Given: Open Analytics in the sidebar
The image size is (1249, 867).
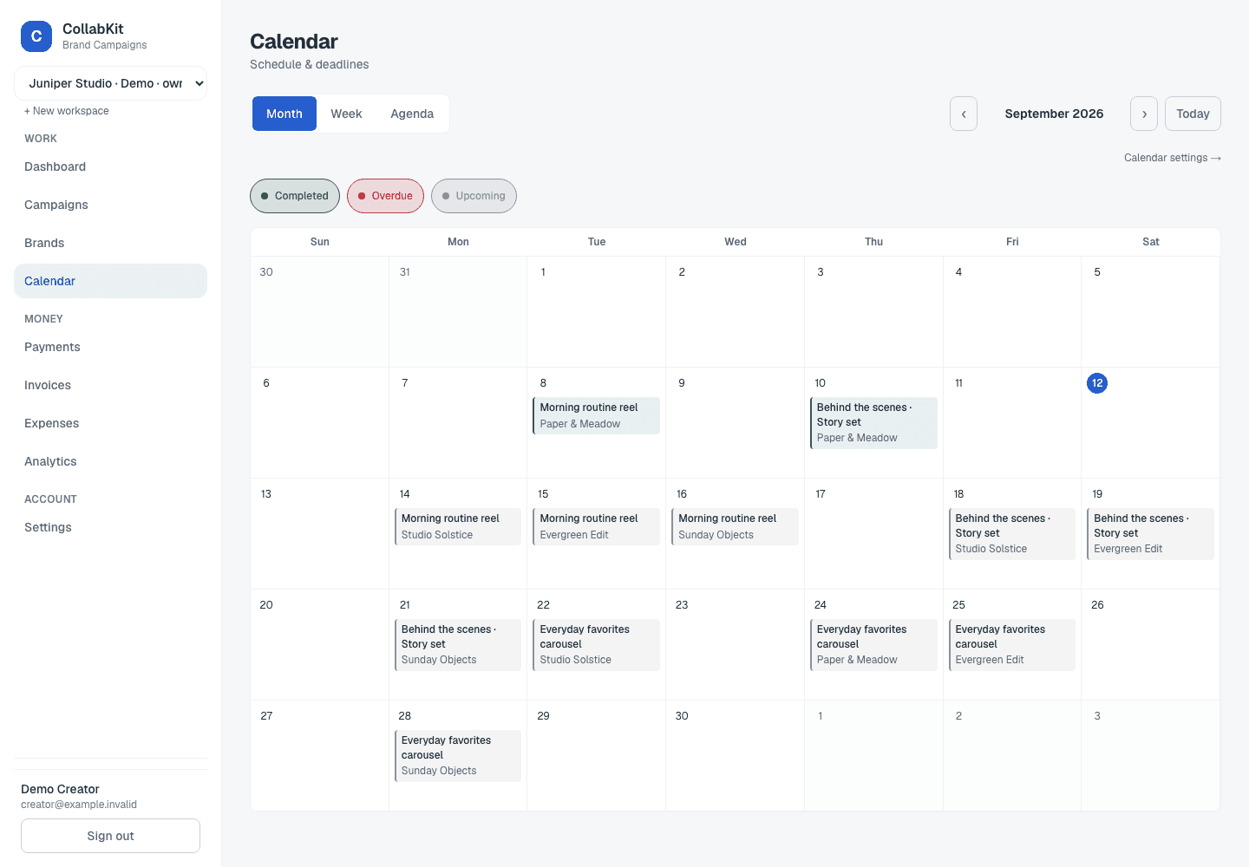Looking at the screenshot, I should point(111,461).
